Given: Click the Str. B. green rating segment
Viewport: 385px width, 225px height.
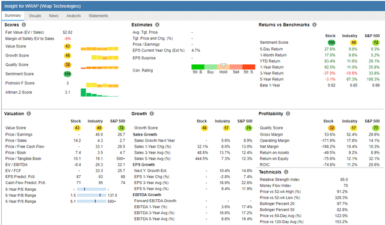Looking at the screenshot, I should point(198,67).
